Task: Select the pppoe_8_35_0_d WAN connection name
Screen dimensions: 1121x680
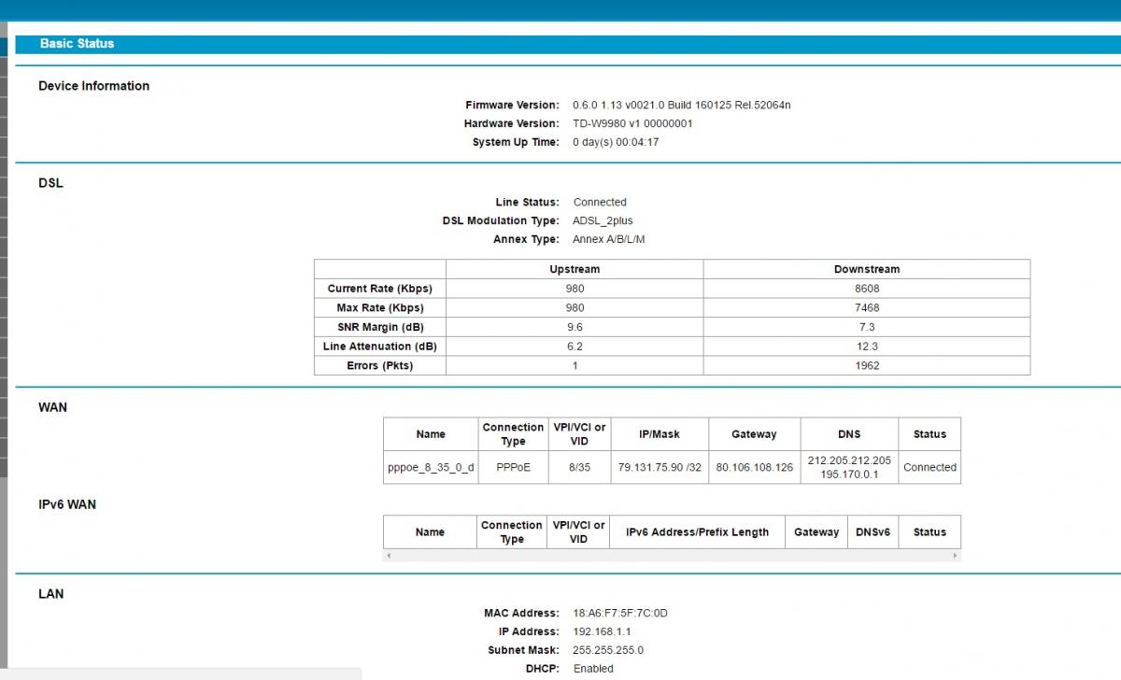Action: [431, 467]
